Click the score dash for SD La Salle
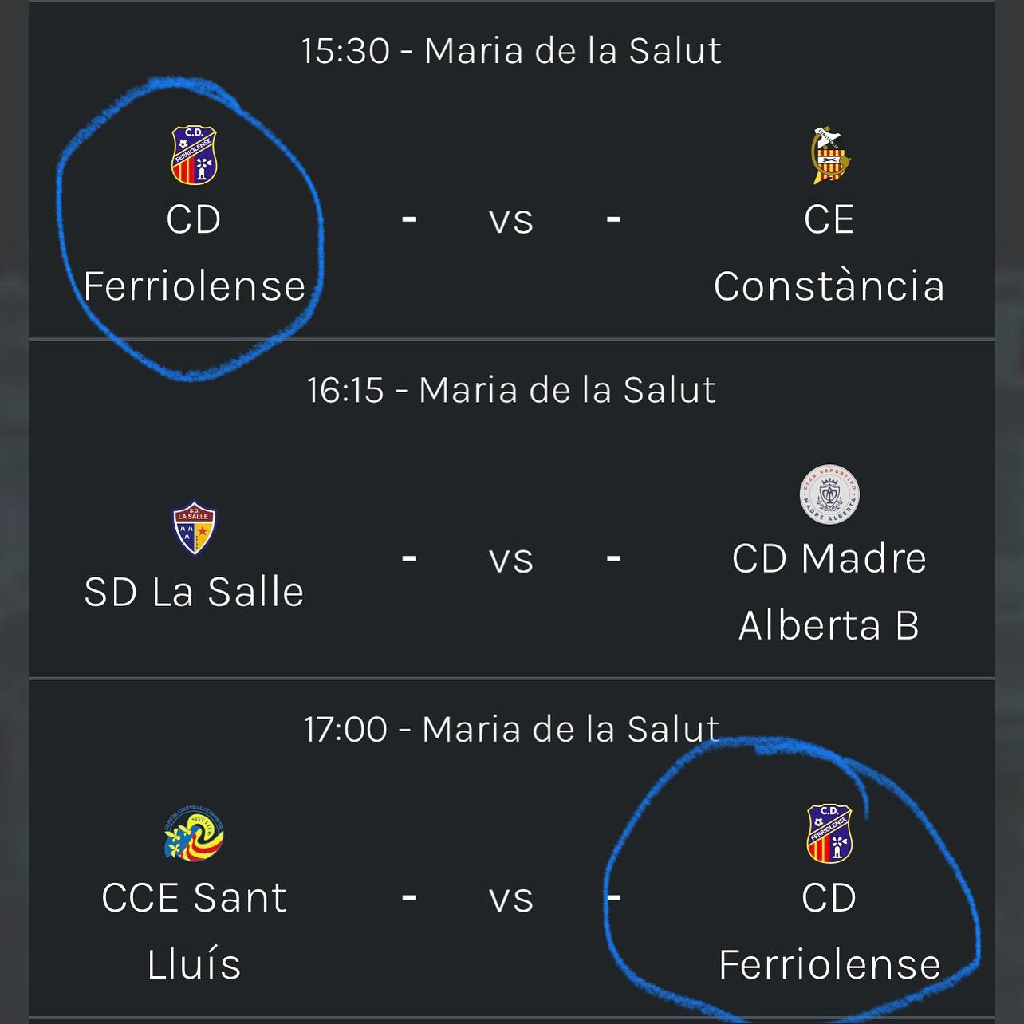The width and height of the screenshot is (1024, 1024). pyautogui.click(x=409, y=558)
